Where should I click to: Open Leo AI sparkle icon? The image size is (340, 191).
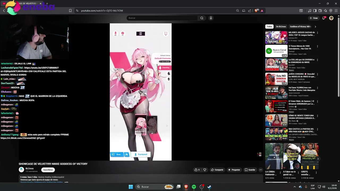click(325, 11)
